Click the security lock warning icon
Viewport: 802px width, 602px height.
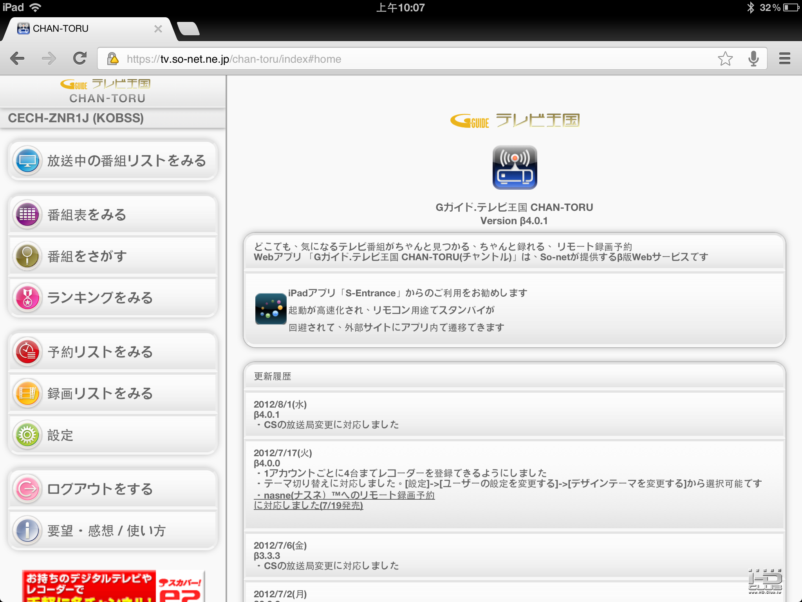pyautogui.click(x=113, y=59)
